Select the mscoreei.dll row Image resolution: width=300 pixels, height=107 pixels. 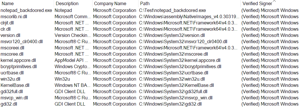tap(150, 48)
